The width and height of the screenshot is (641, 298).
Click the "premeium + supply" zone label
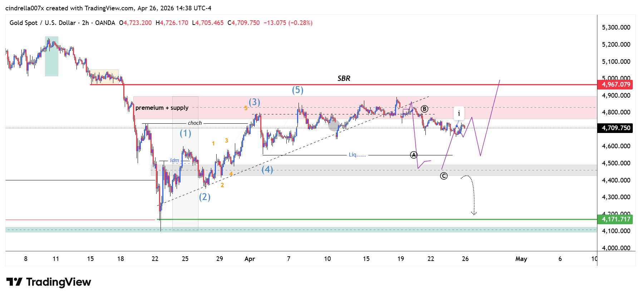point(162,108)
